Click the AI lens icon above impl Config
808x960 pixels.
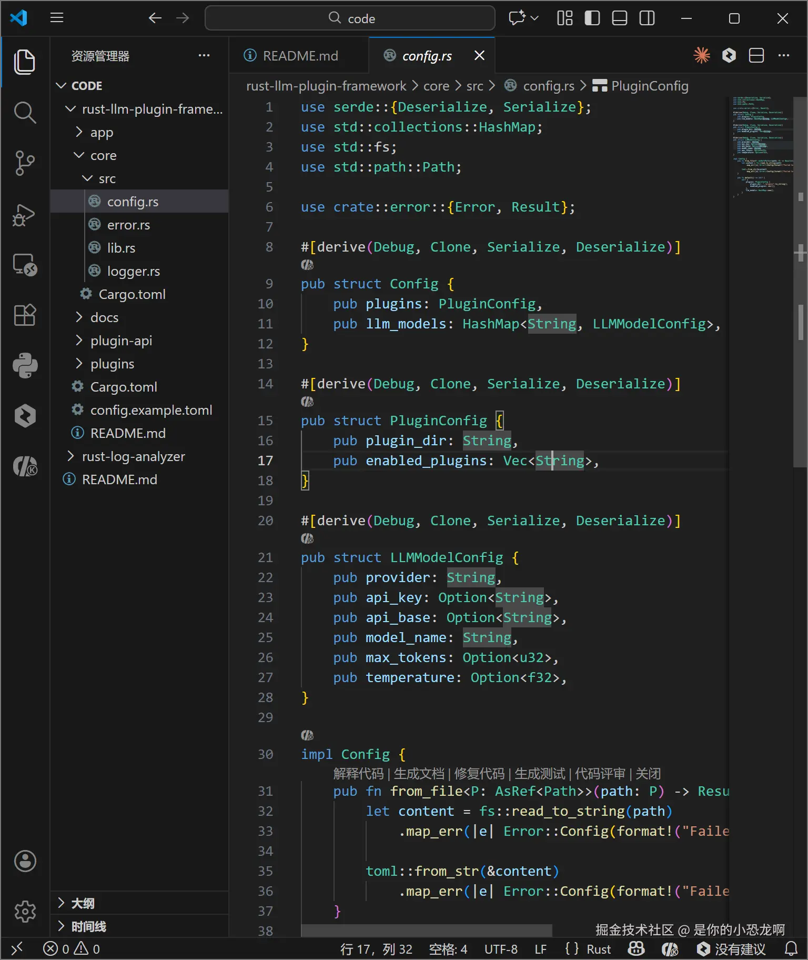tap(307, 735)
